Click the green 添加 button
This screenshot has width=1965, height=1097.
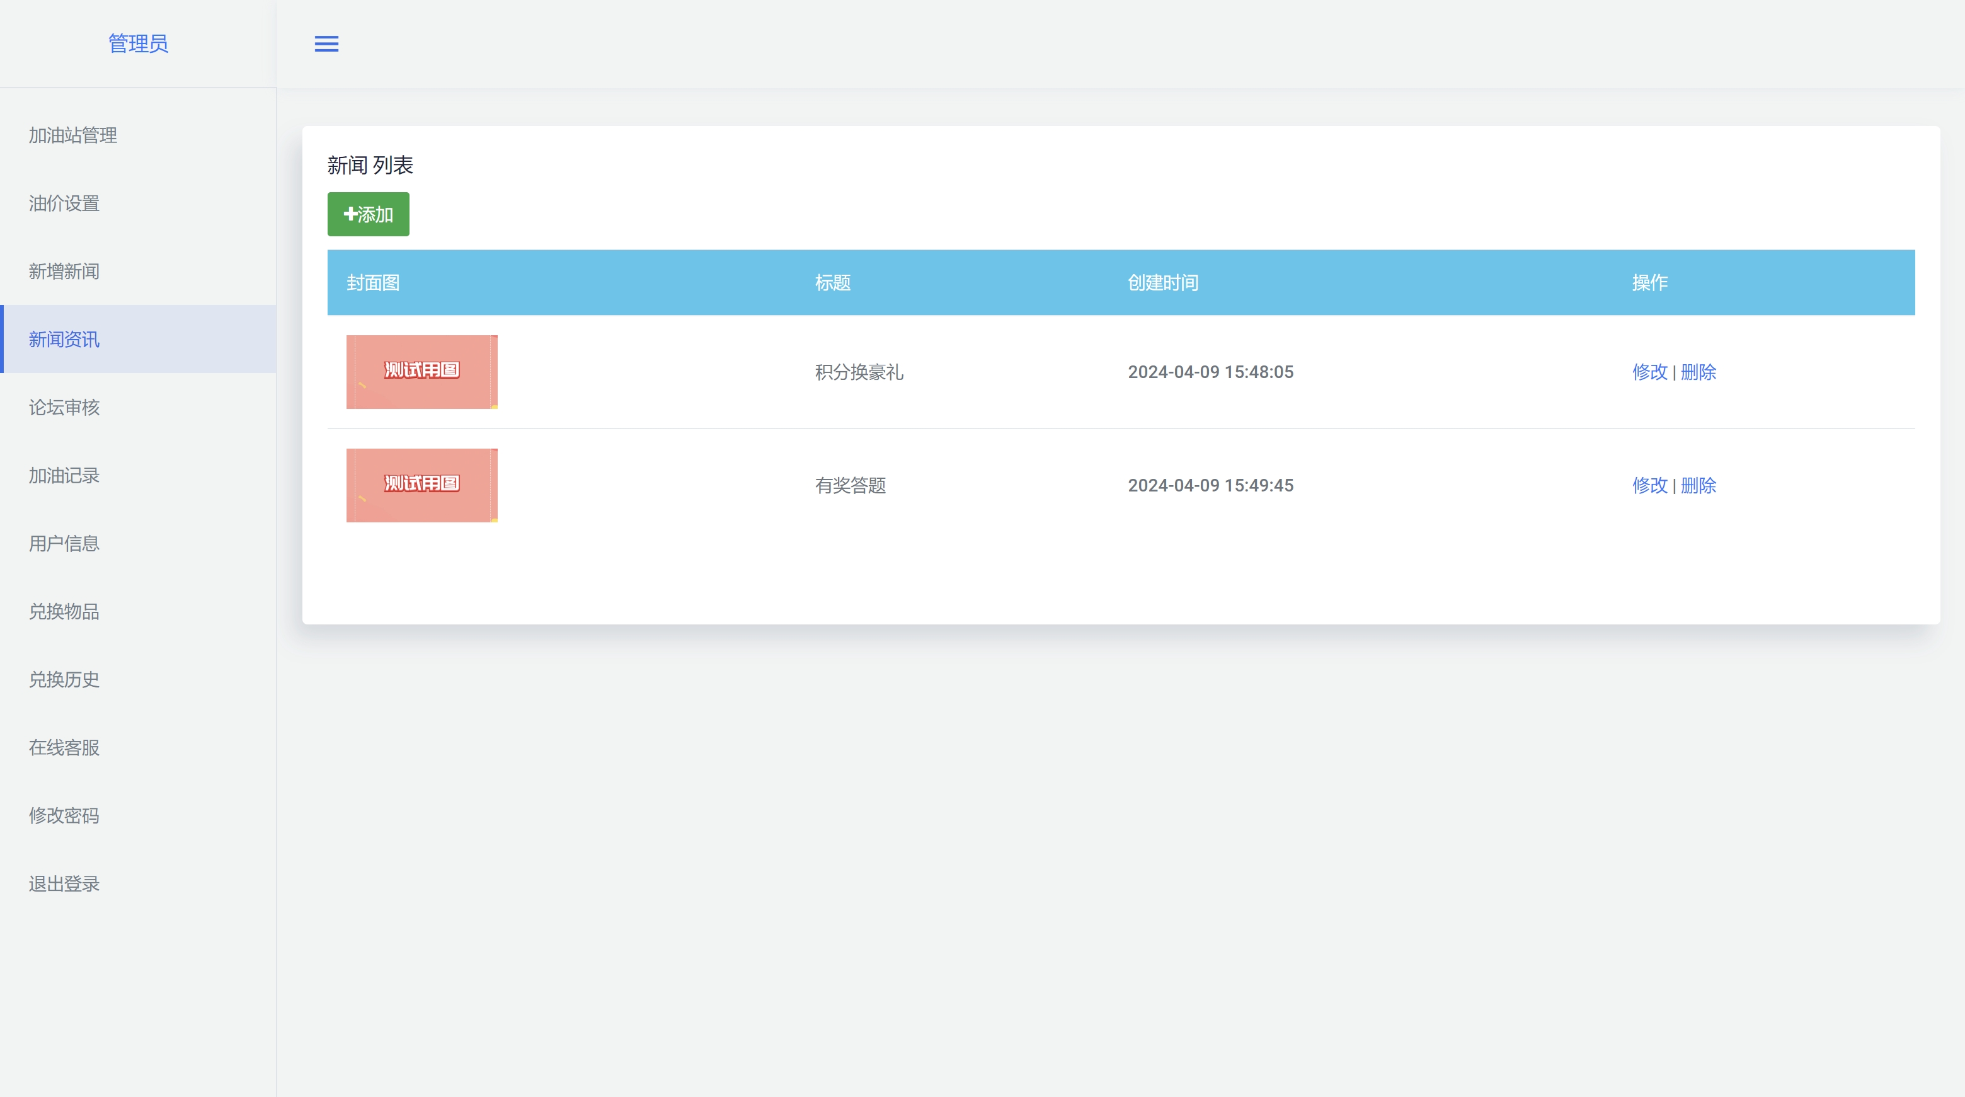coord(369,214)
